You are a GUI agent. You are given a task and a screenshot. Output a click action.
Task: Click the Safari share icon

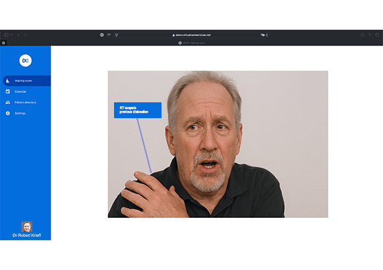pyautogui.click(x=363, y=35)
